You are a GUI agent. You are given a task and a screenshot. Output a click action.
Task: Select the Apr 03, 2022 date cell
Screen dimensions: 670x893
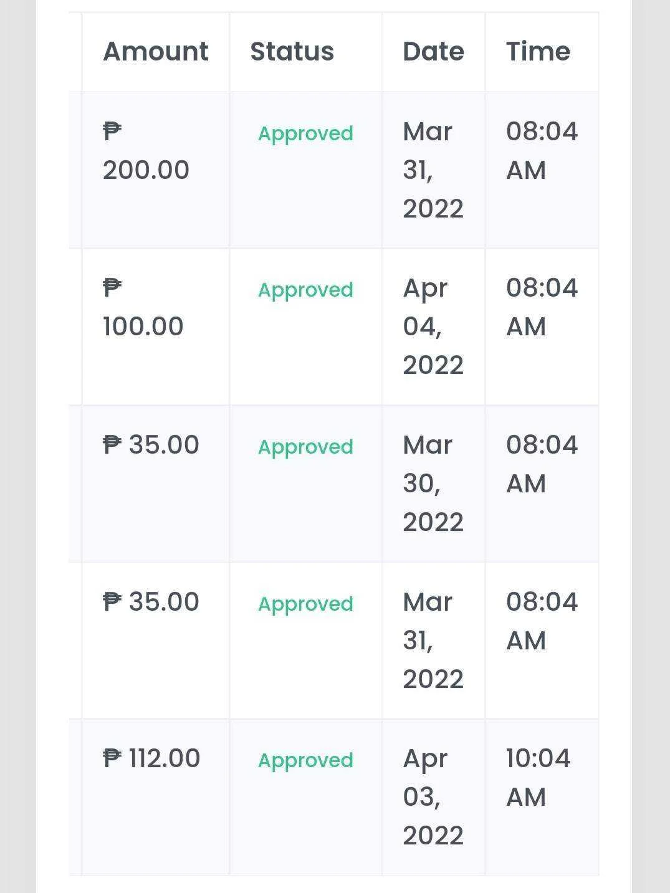click(x=433, y=797)
